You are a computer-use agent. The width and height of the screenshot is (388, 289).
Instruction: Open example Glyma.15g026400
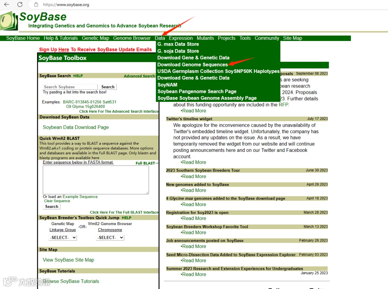pos(89,107)
